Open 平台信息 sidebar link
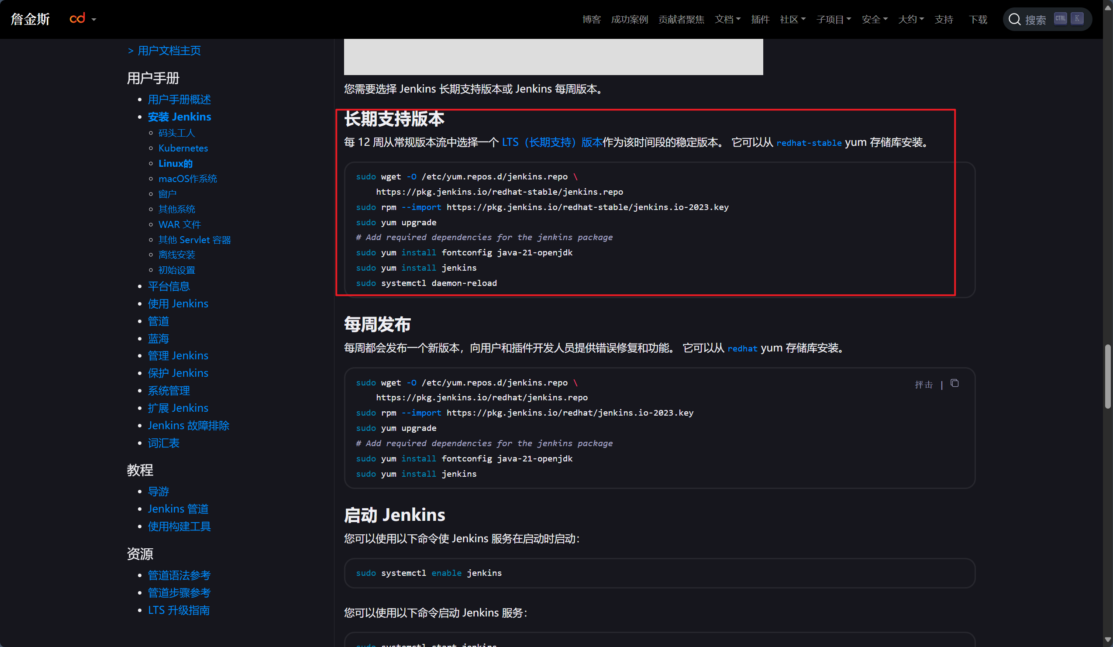Viewport: 1113px width, 647px height. pos(169,286)
